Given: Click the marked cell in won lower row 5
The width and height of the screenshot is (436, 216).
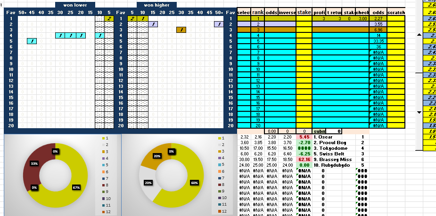Looking at the screenshot, I should point(32,41).
